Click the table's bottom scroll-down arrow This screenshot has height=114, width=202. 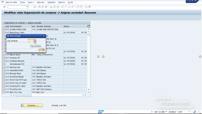[x=88, y=92]
